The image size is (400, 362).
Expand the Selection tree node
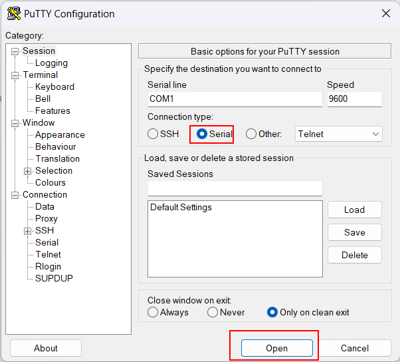pyautogui.click(x=27, y=171)
